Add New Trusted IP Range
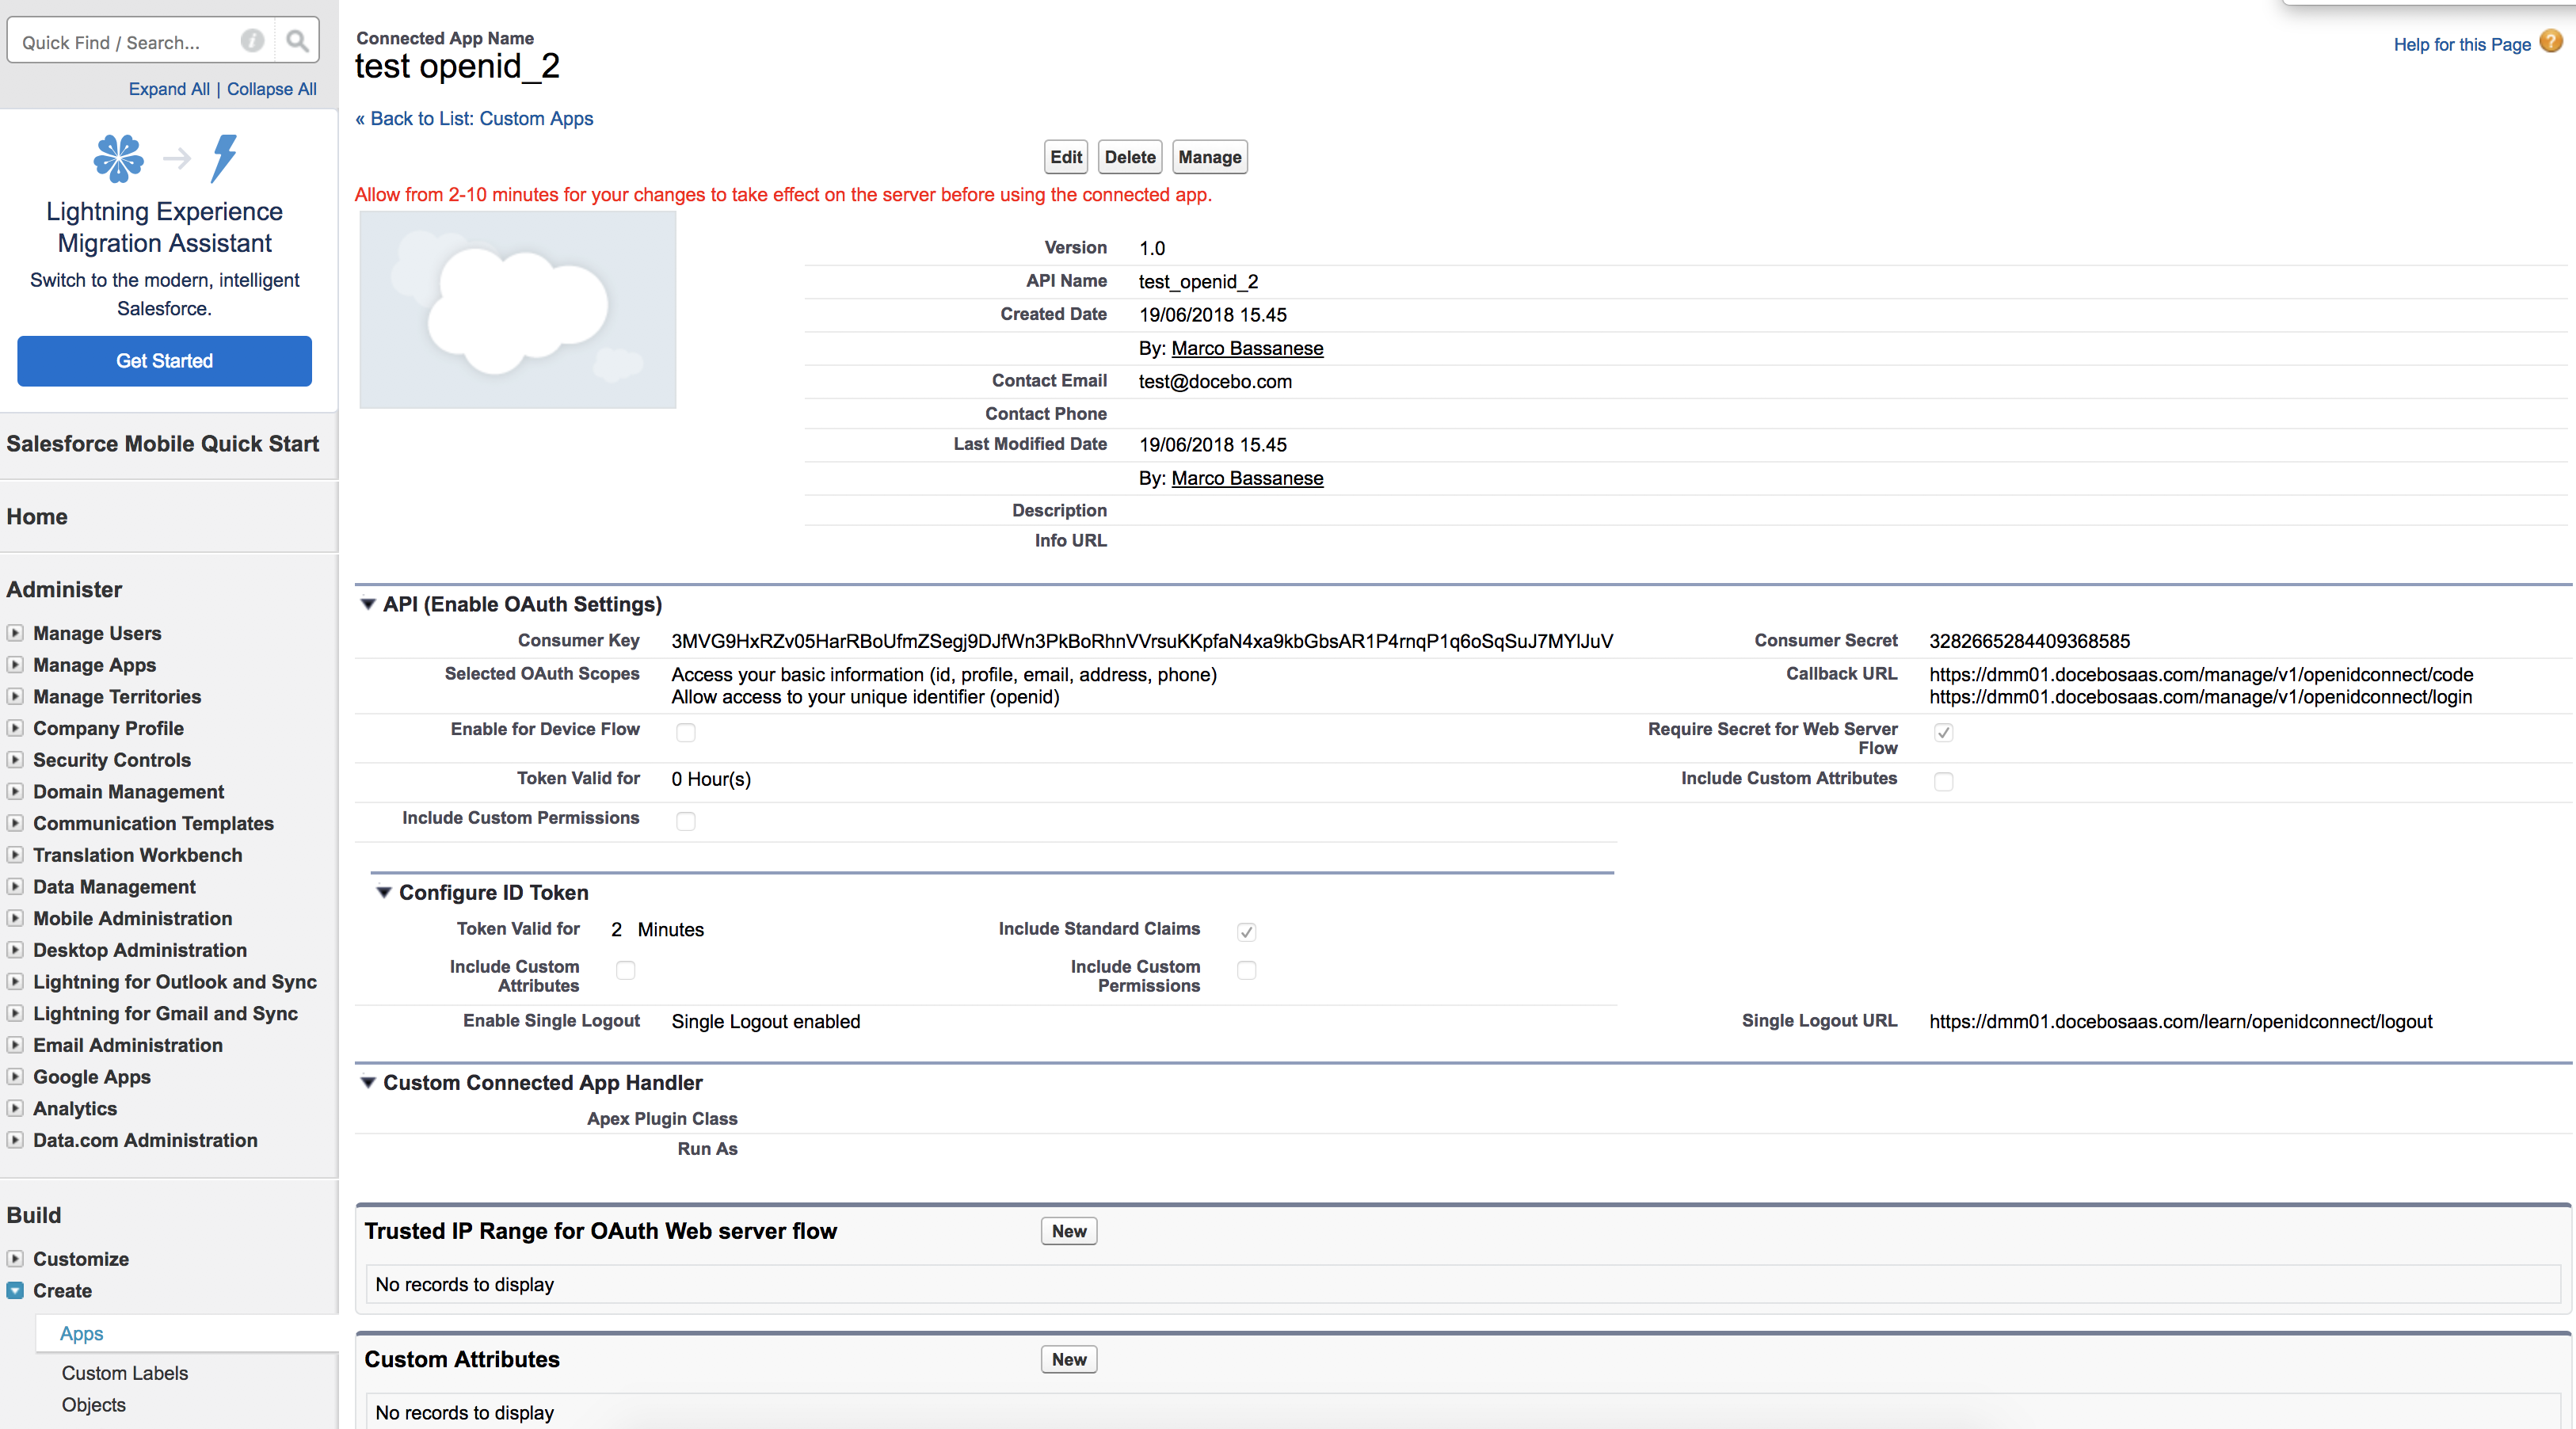Viewport: 2576px width, 1429px height. pyautogui.click(x=1069, y=1231)
